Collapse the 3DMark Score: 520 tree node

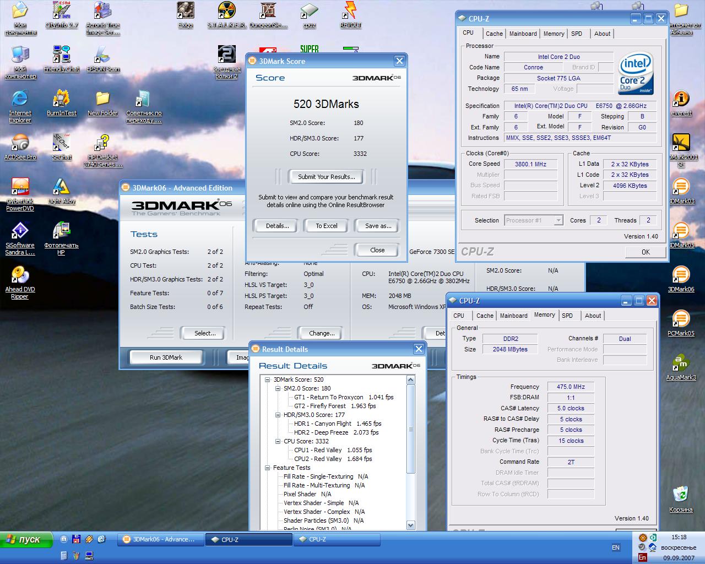click(268, 379)
